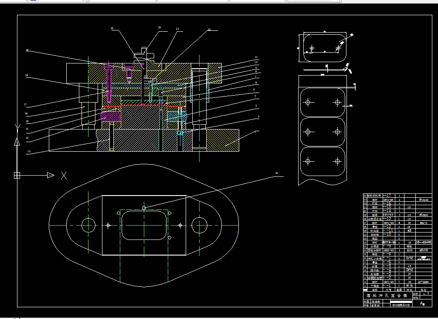Click the Y axis label of the UCS icon
Viewport: 438px width, 319px height.
point(17,129)
